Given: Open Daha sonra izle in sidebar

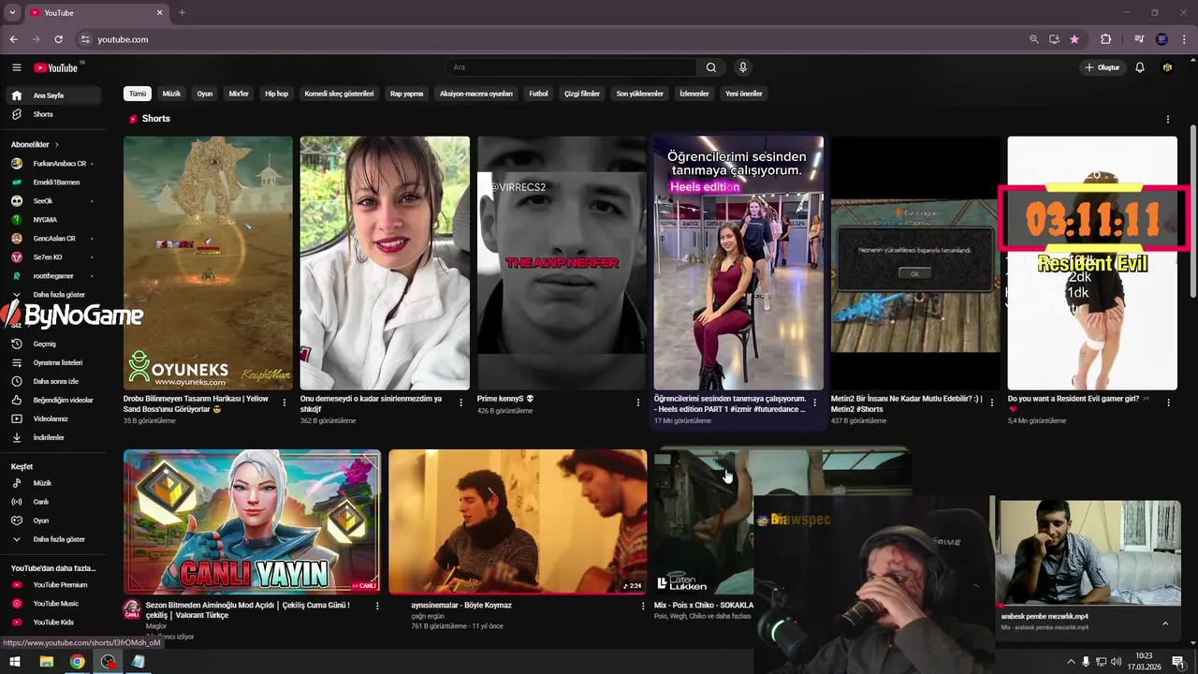Looking at the screenshot, I should click(56, 381).
